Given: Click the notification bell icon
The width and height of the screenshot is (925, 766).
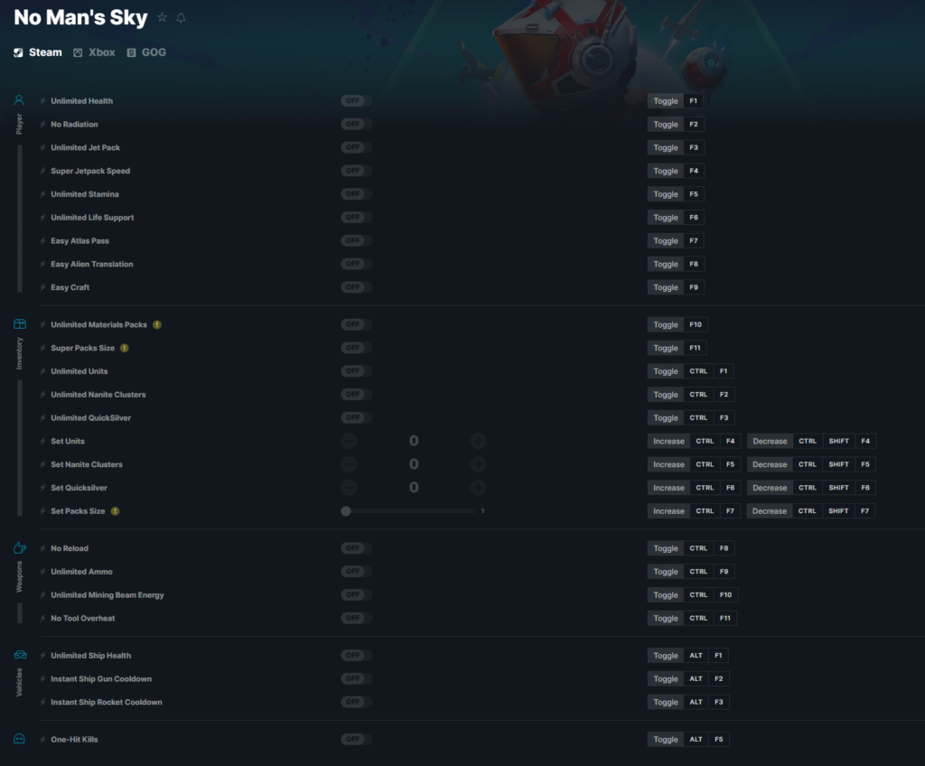Looking at the screenshot, I should pyautogui.click(x=181, y=18).
